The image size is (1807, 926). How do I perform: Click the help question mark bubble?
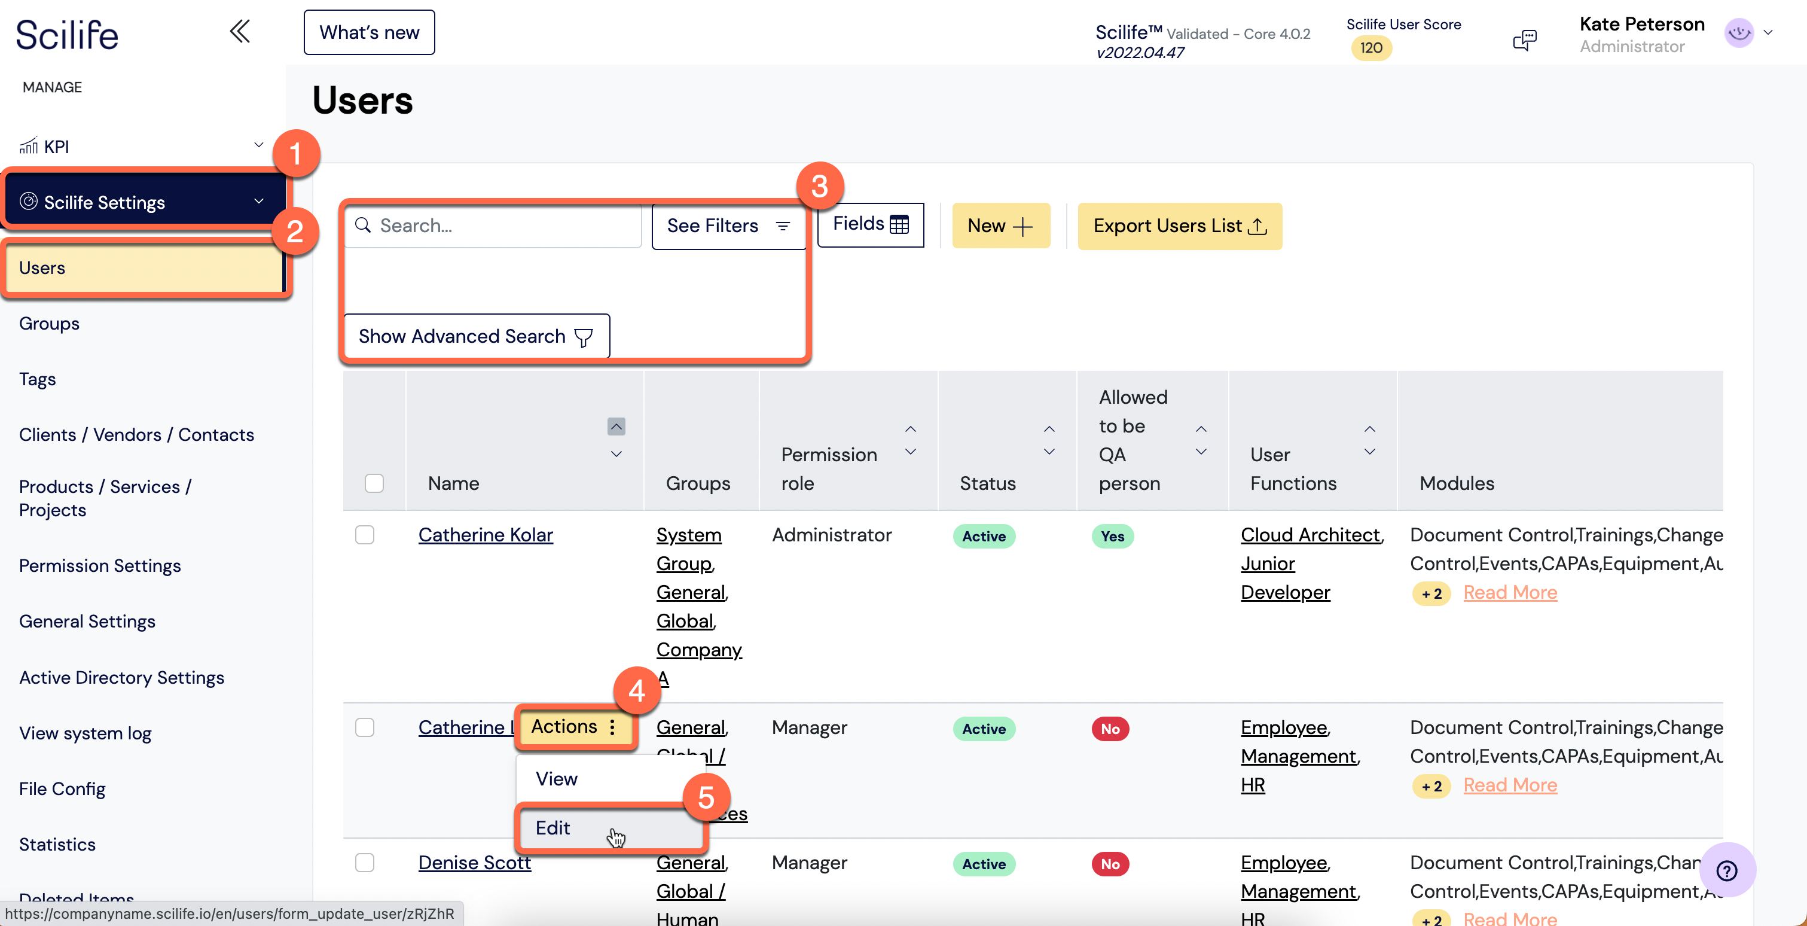coord(1726,870)
